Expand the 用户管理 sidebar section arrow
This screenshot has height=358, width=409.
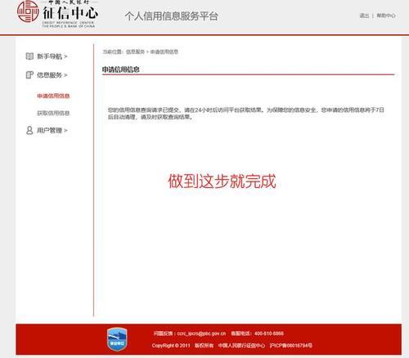[x=65, y=131]
